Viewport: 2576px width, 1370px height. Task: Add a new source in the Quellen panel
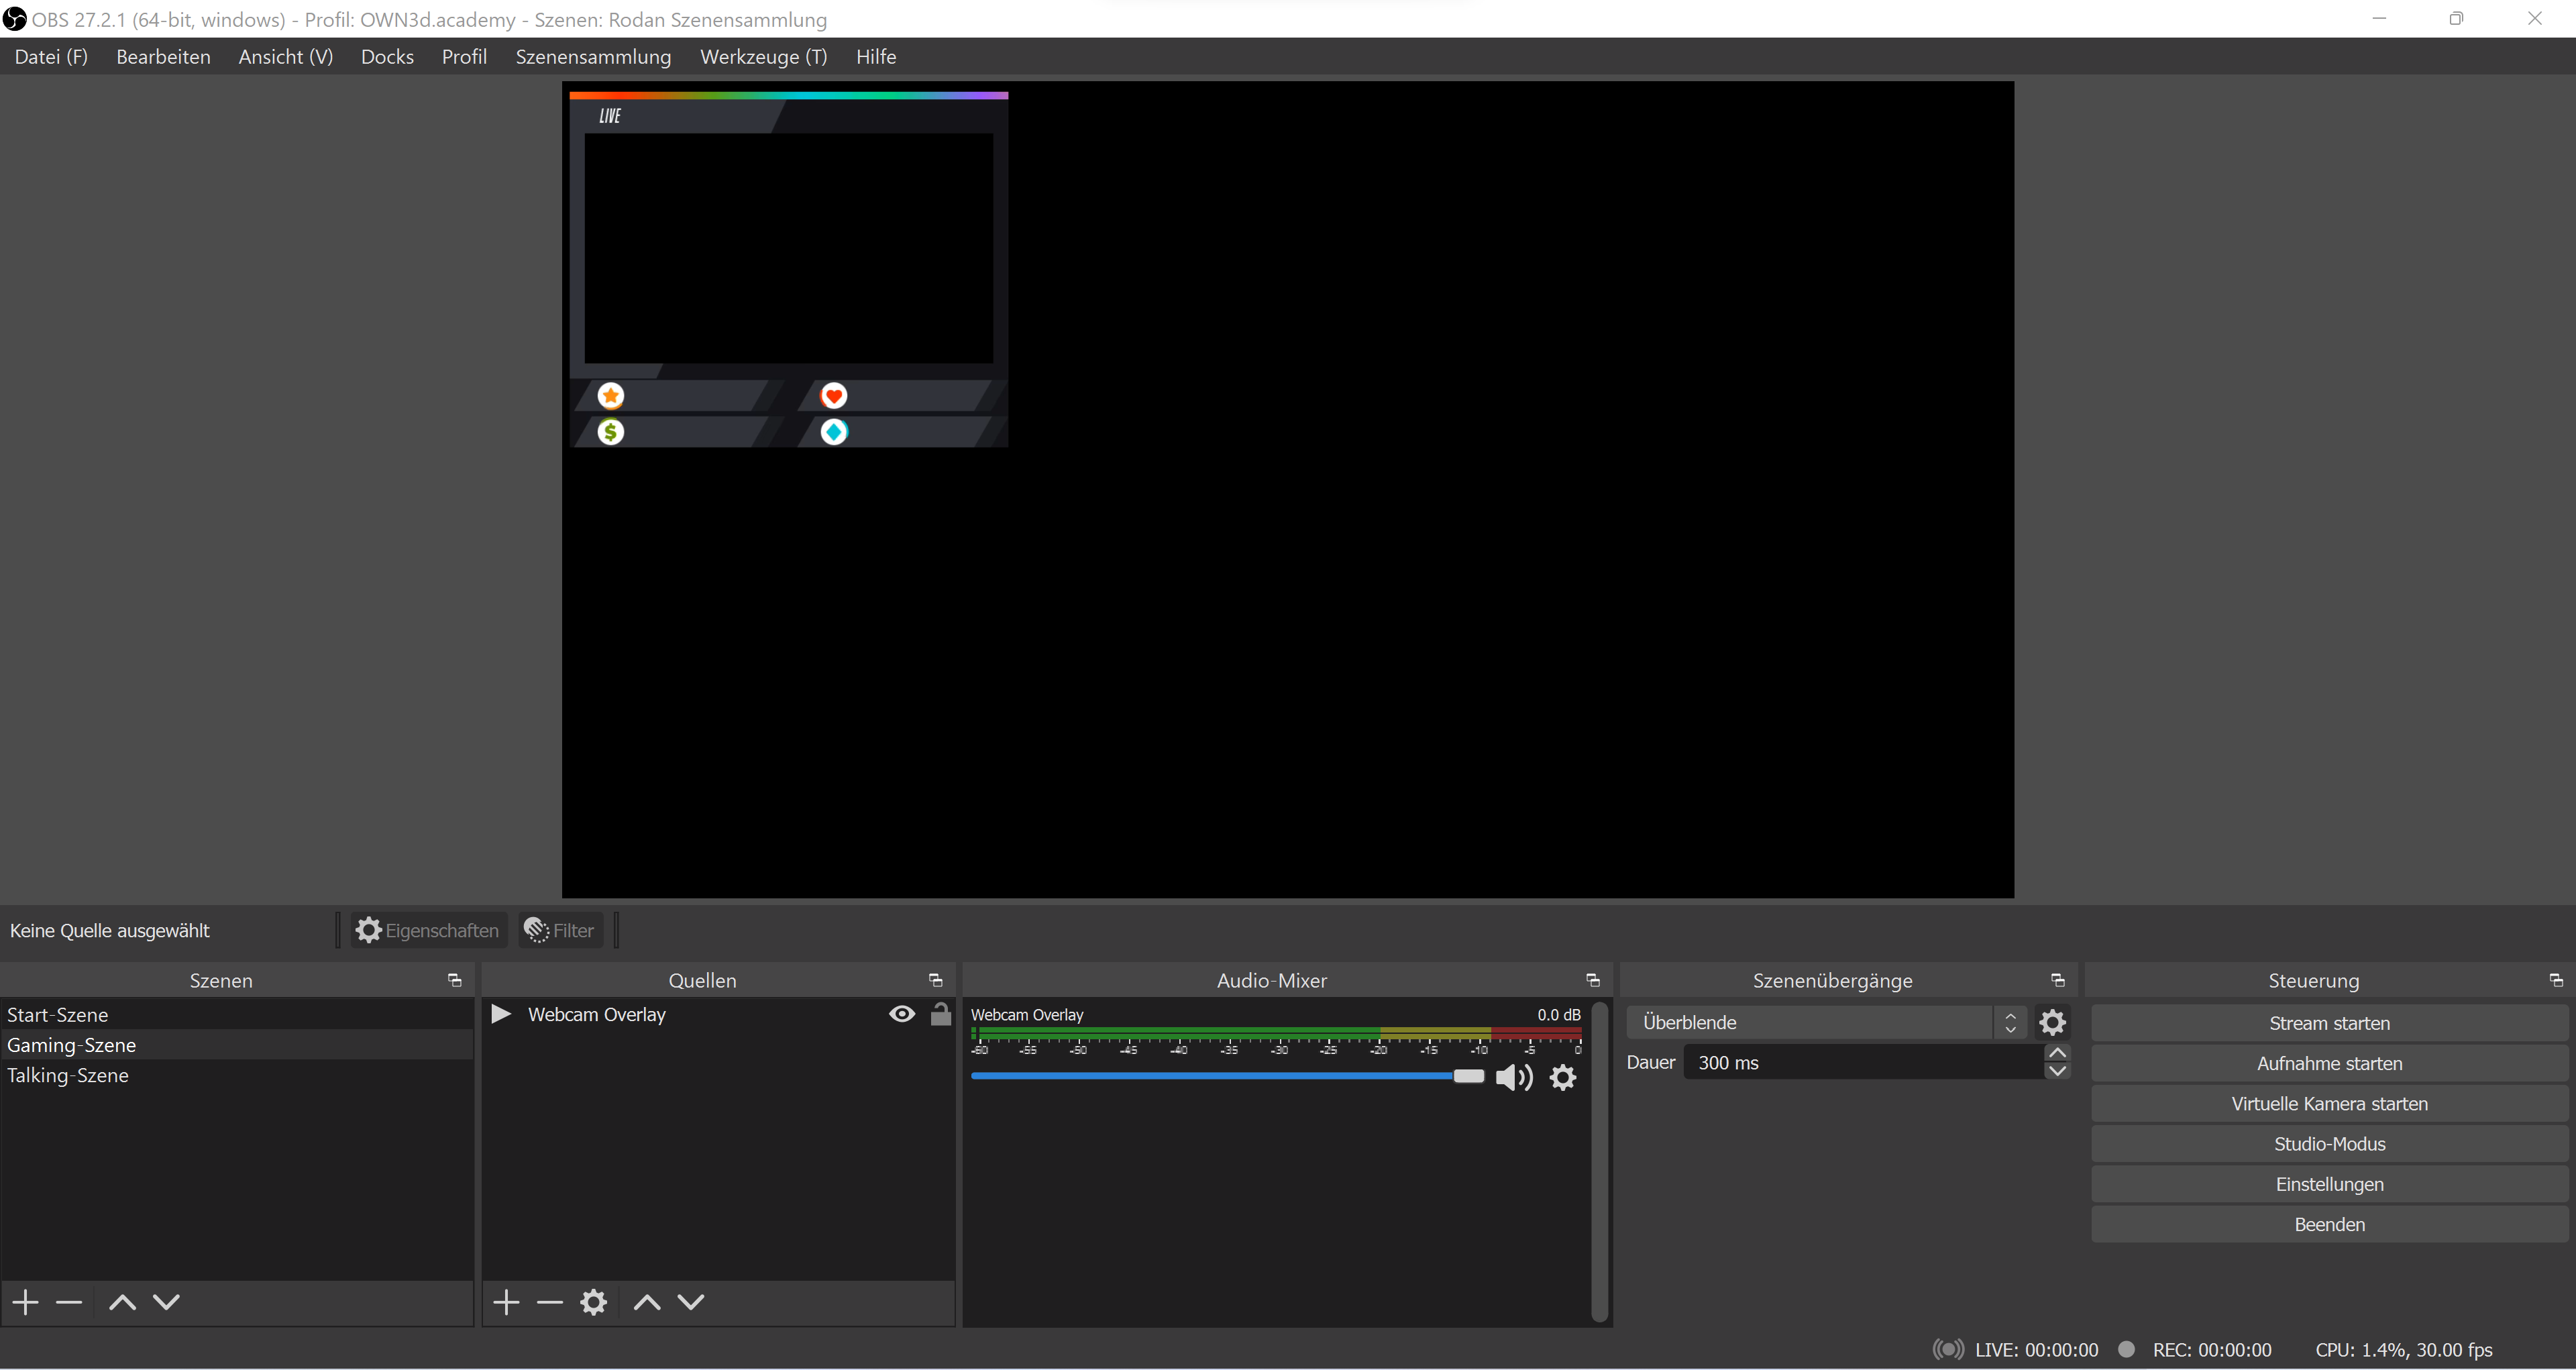[505, 1301]
